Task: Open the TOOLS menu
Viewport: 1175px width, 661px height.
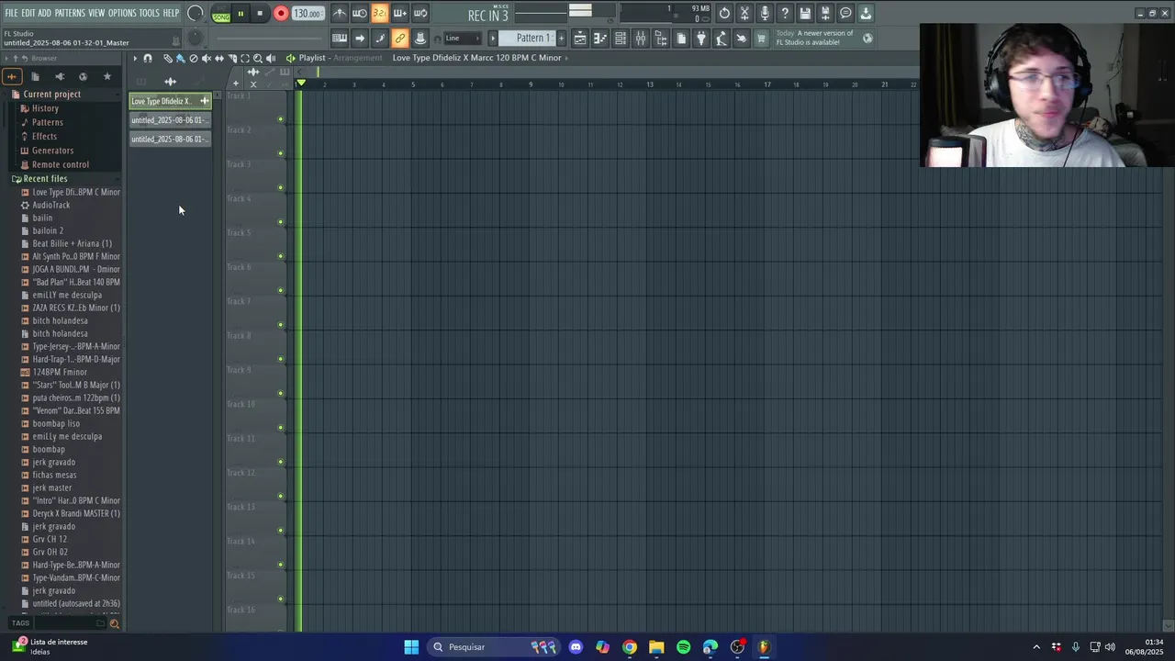Action: [x=150, y=13]
